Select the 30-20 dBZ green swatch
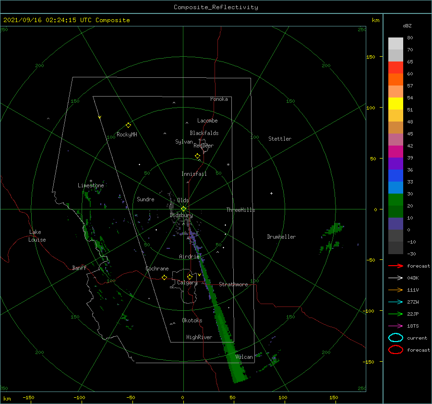 (x=396, y=200)
